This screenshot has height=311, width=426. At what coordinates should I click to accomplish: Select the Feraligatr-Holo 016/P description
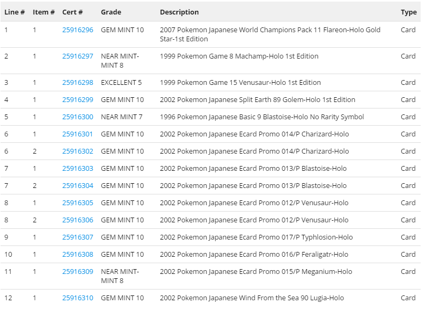(x=254, y=255)
